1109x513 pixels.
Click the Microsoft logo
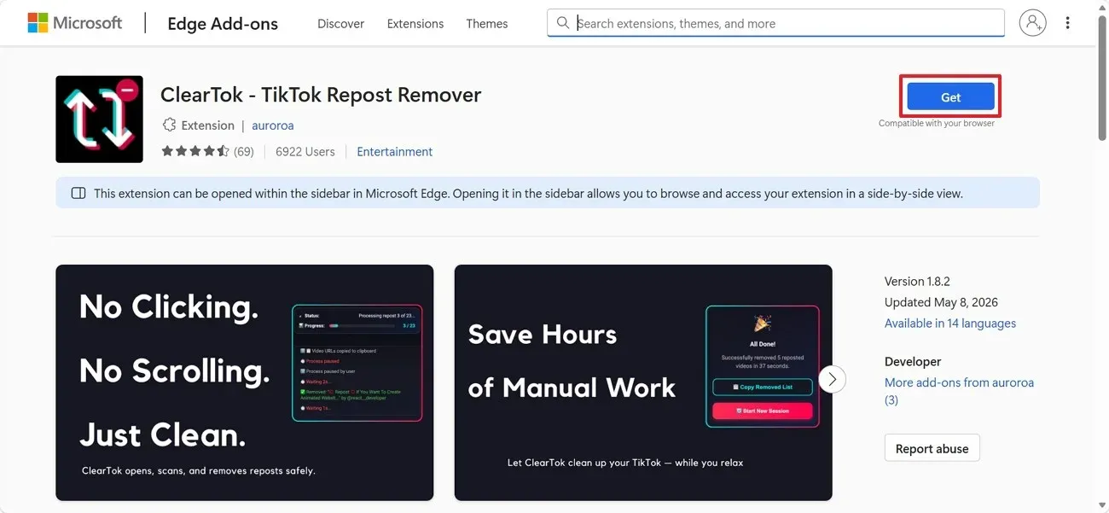point(75,23)
